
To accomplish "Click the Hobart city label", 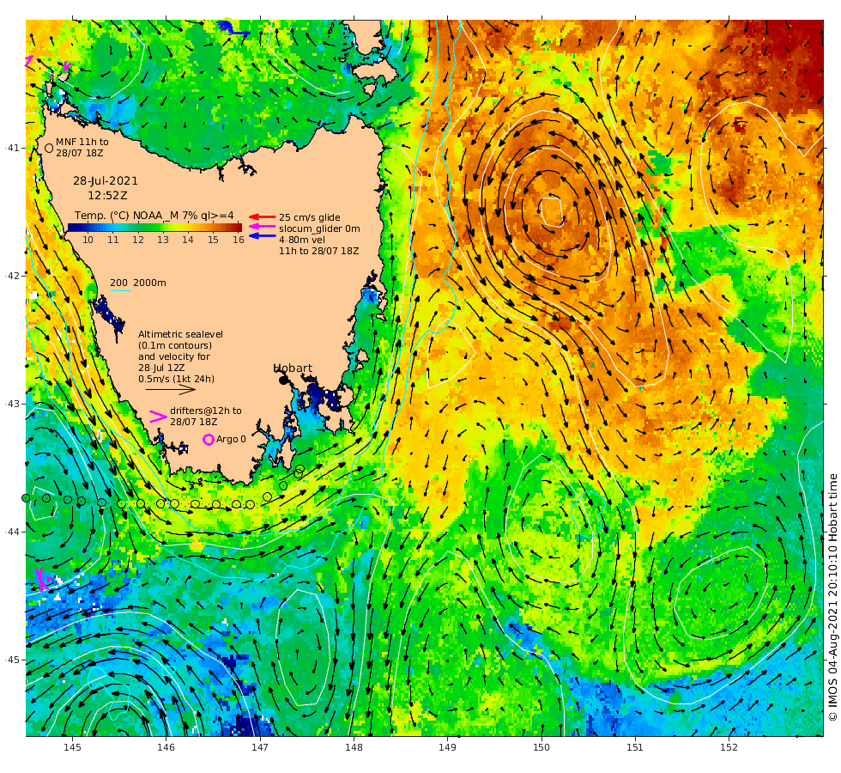I will 293,368.
